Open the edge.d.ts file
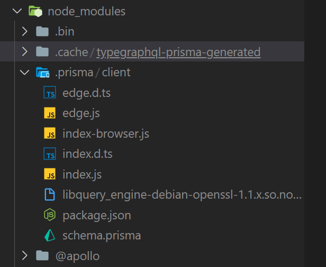326x267 pixels. [86, 93]
